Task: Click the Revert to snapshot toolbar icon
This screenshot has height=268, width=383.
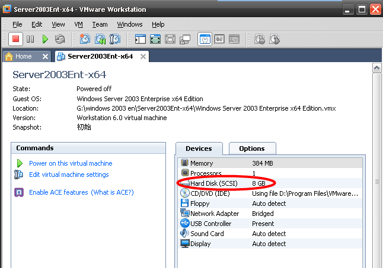Action: tap(100, 39)
